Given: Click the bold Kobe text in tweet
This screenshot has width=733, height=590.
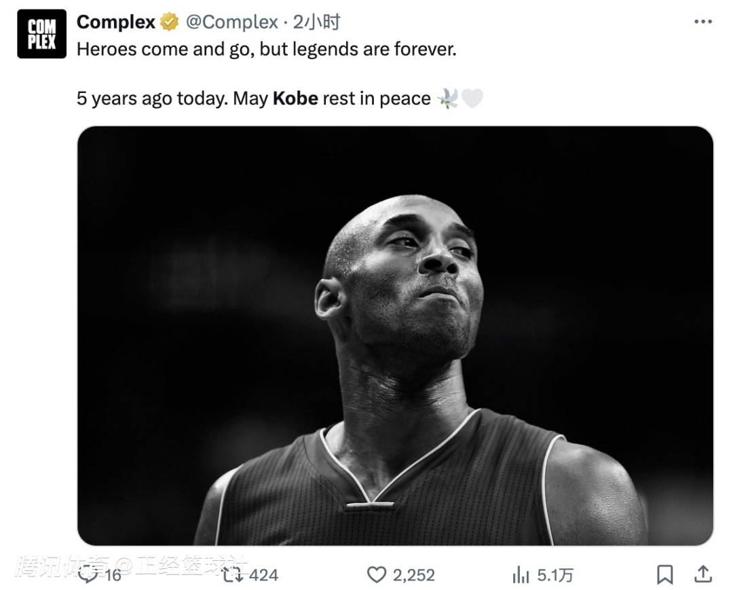Looking at the screenshot, I should [295, 98].
